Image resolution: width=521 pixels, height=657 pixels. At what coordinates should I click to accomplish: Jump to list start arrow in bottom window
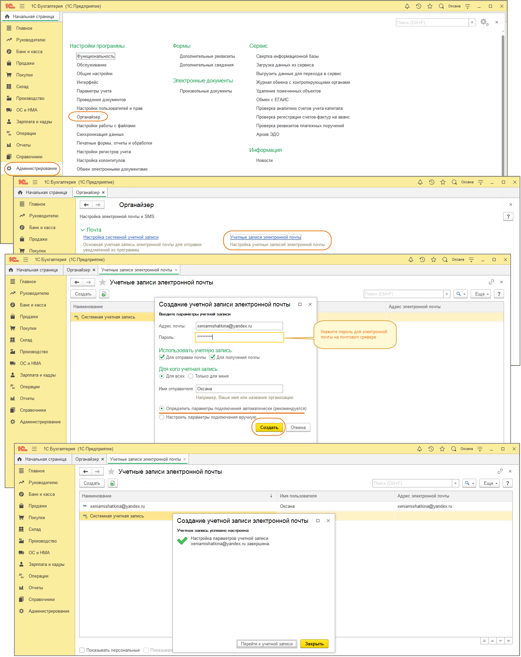(484, 641)
